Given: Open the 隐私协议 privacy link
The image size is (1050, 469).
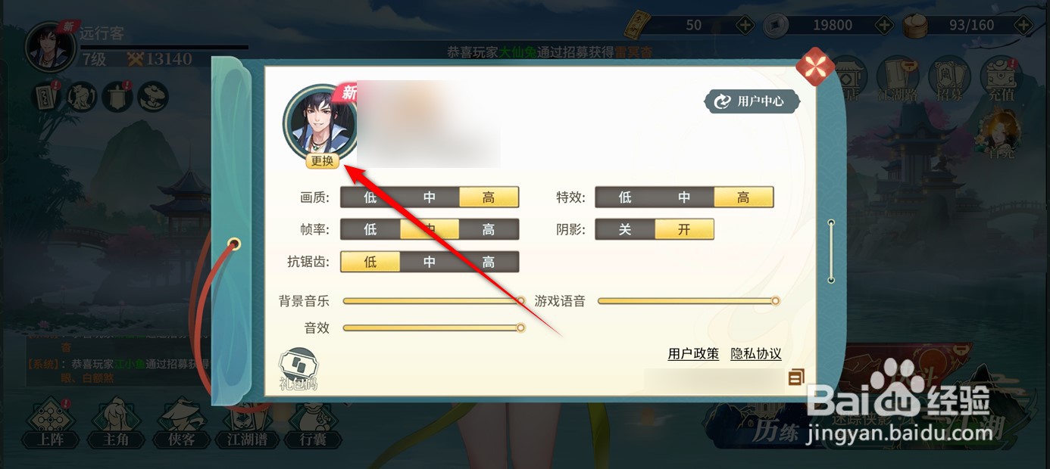Looking at the screenshot, I should pyautogui.click(x=756, y=354).
